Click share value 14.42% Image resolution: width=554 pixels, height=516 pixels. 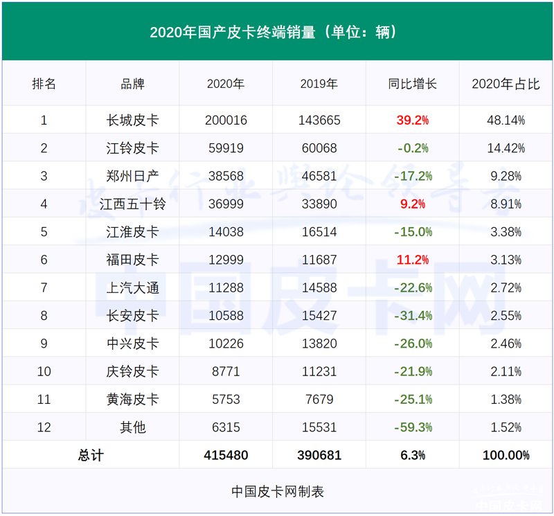coord(506,148)
